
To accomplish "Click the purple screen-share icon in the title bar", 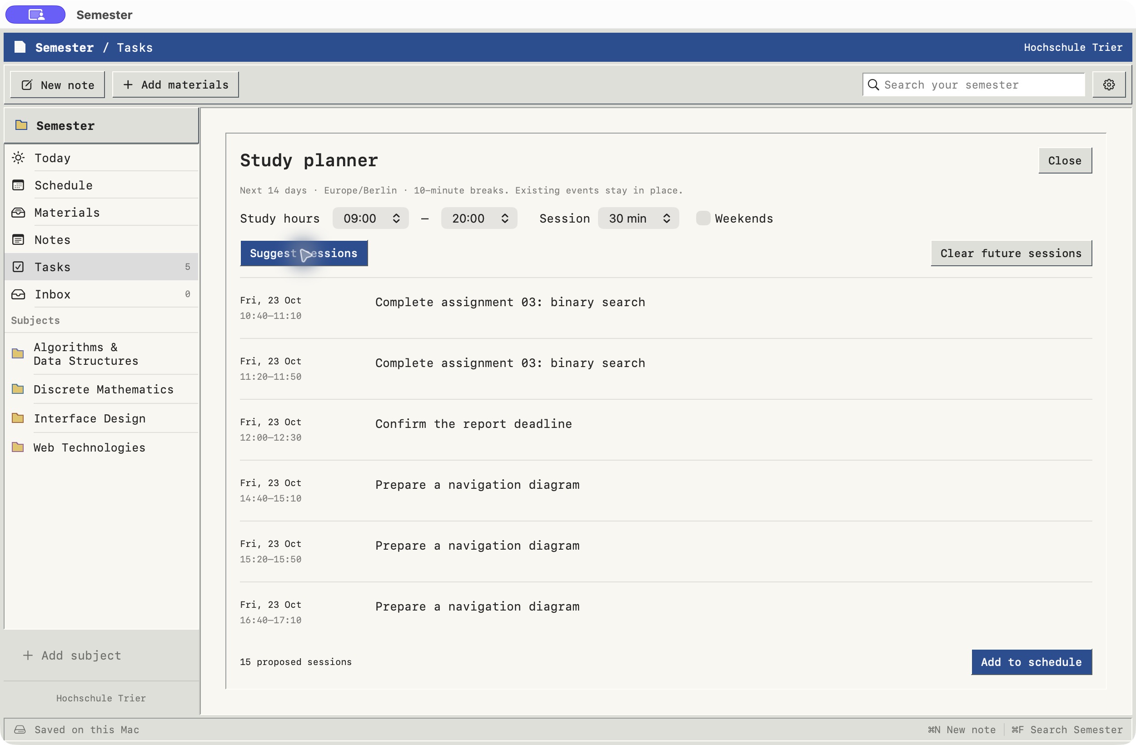I will click(35, 15).
